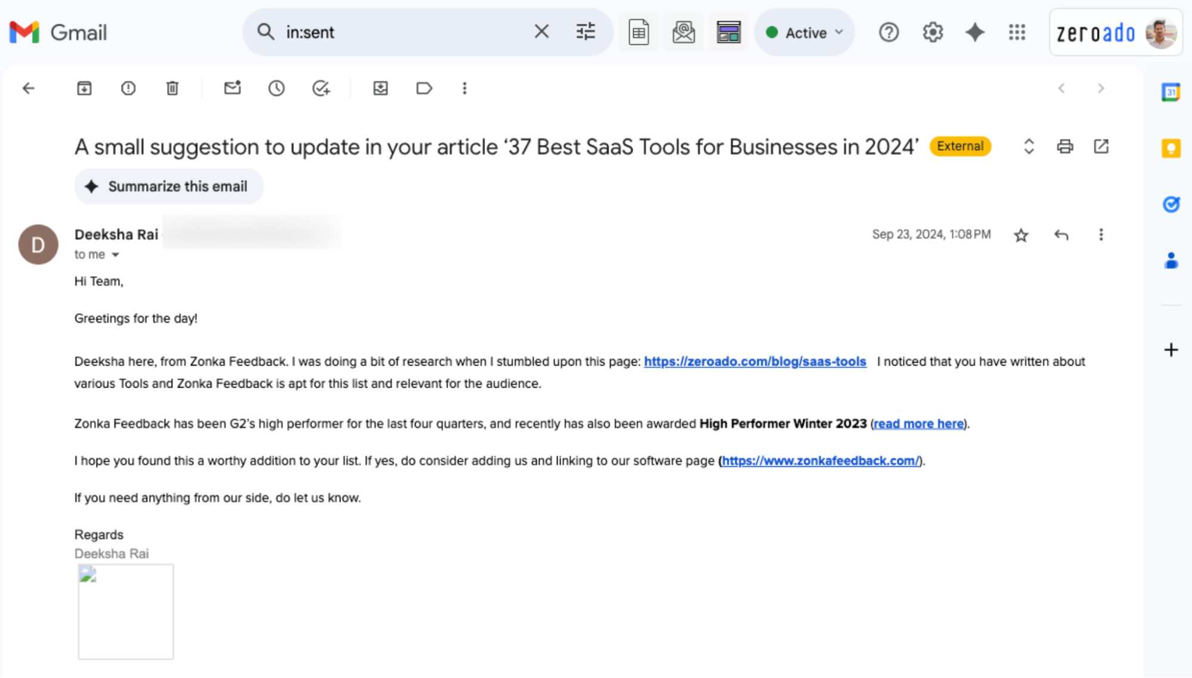
Task: Open advanced search options
Action: pos(585,32)
